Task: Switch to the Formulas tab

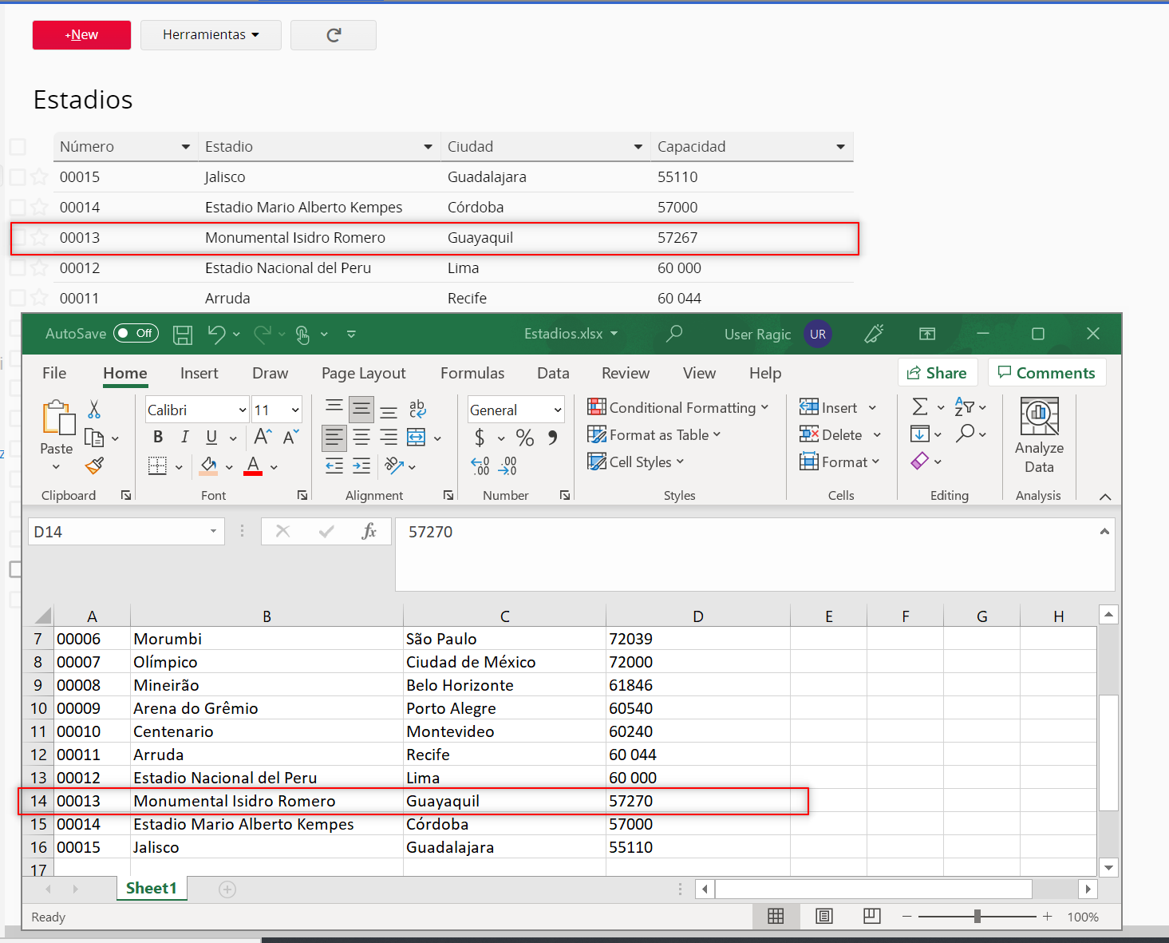Action: coord(472,374)
